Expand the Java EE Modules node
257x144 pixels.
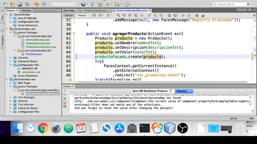pos(10,18)
